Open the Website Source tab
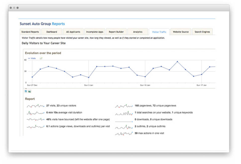 click(x=181, y=32)
